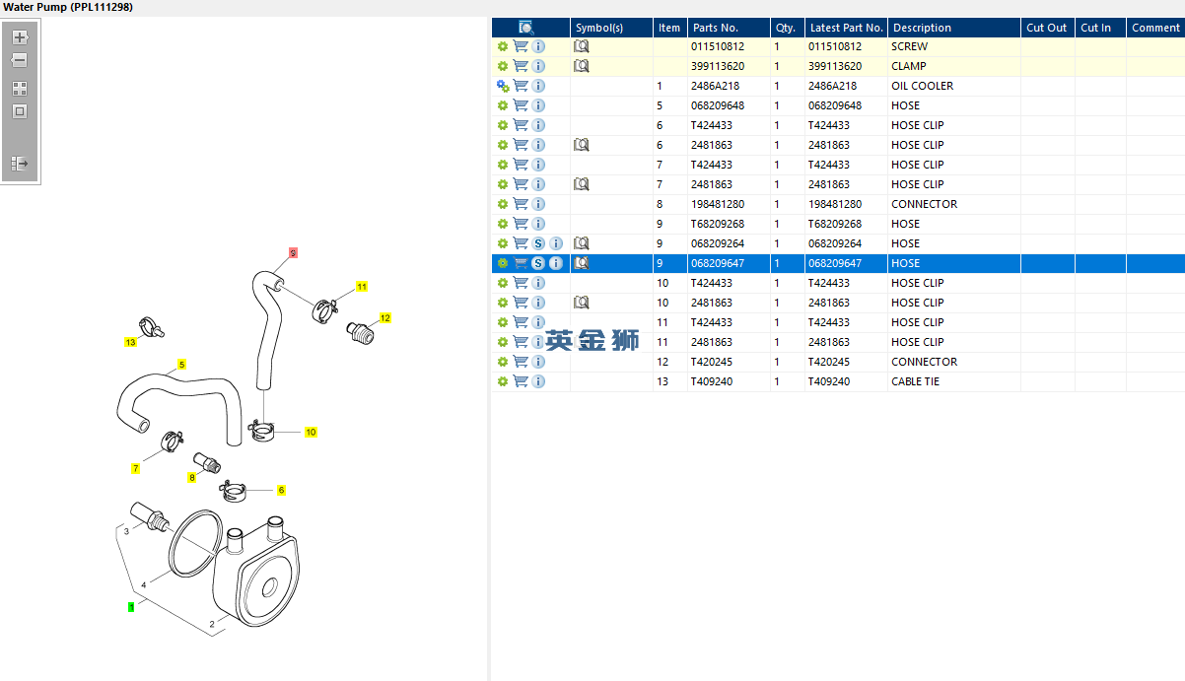Open the symbol book icon for SCREW row

(582, 46)
